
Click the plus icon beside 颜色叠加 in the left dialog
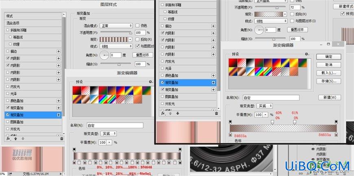coord(59,101)
